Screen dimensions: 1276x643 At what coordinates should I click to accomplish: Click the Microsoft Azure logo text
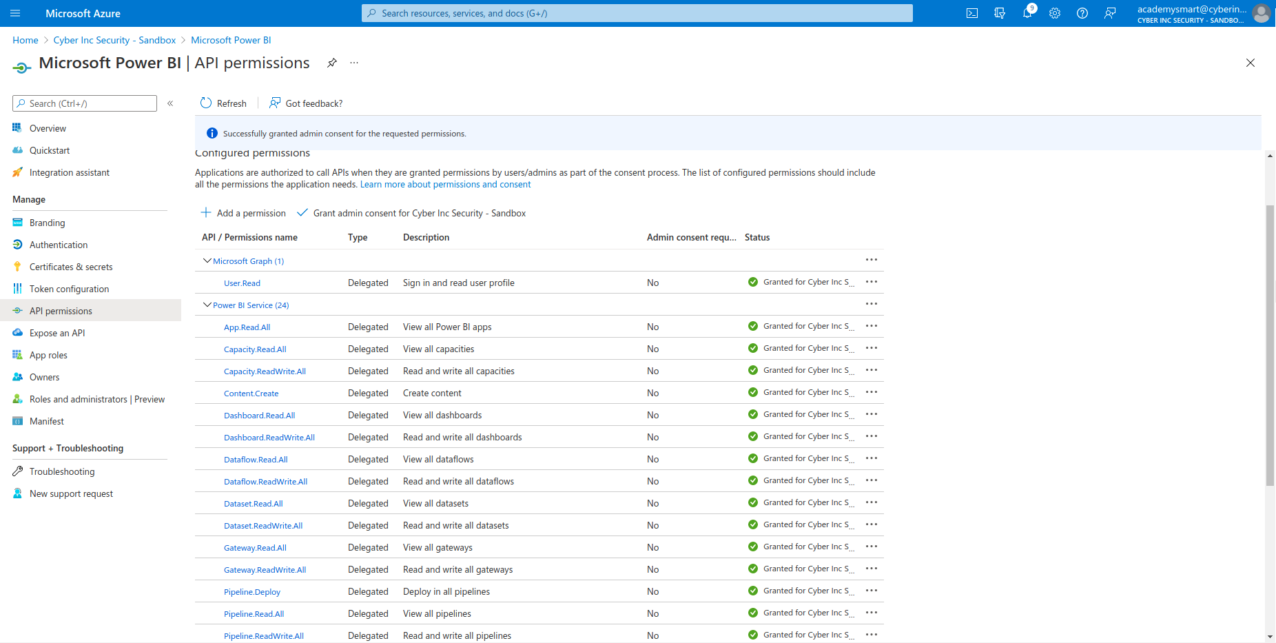coord(83,13)
